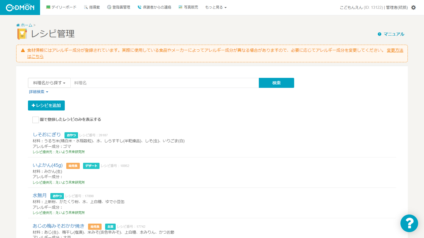This screenshot has height=238, width=424.
Task: Click 主菜 tag on あじの梅みそおかか焼き
Action: click(x=110, y=227)
